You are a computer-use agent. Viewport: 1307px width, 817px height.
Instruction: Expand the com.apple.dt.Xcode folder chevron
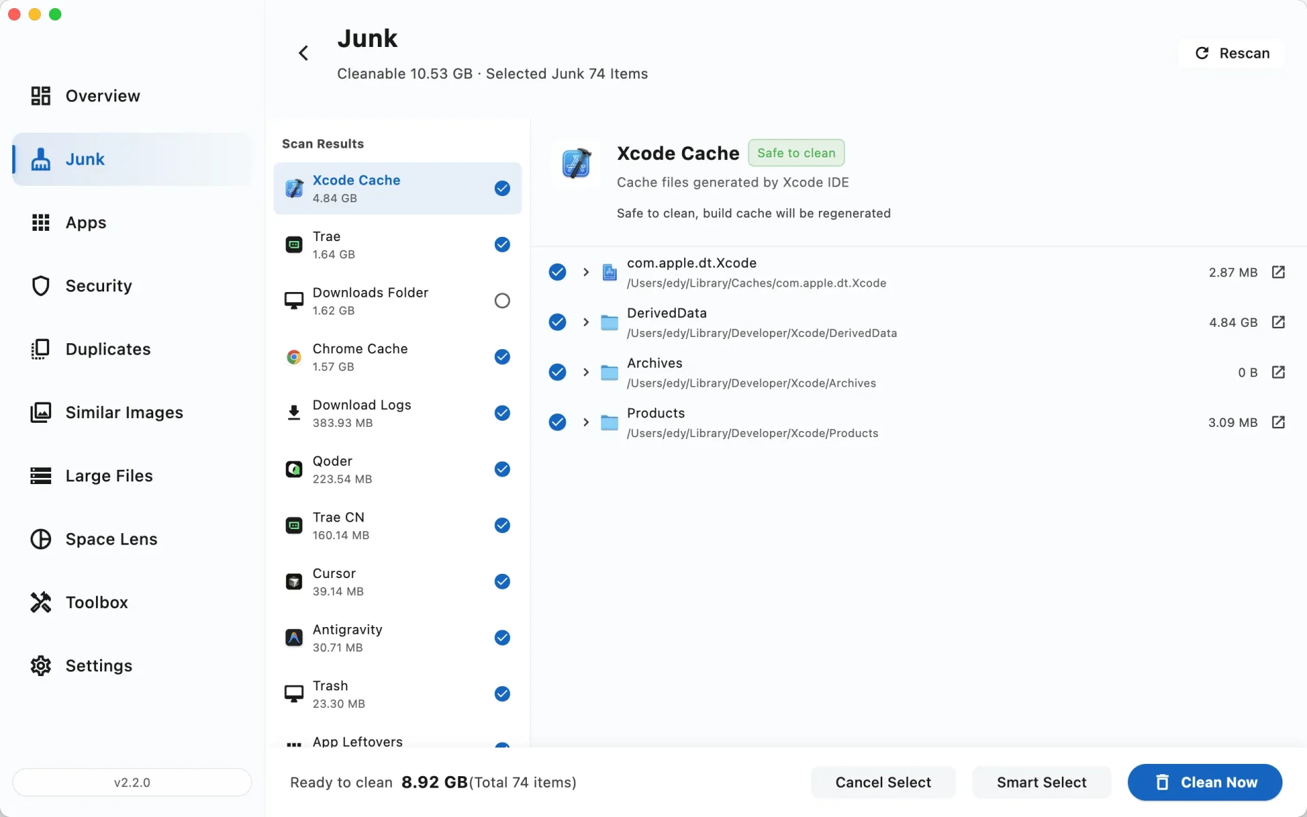click(x=585, y=272)
